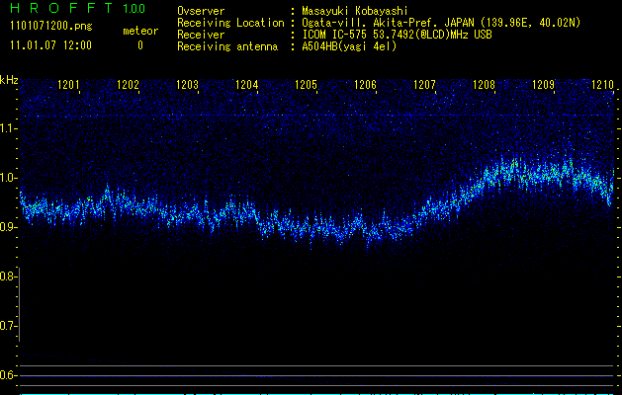Screen dimensions: 622x395
Task: Select the 1210 time marker
Action: [x=602, y=86]
